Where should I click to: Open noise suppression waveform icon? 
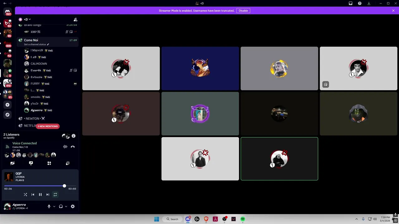pyautogui.click(x=65, y=147)
